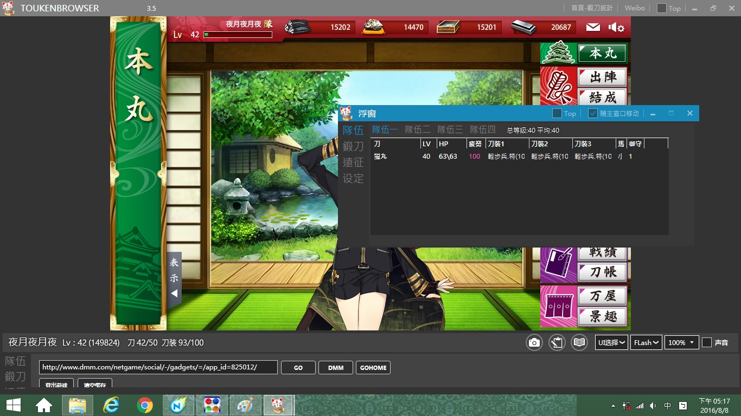Click the purple record book icon
Viewport: 741px width, 416px height.
pos(558,264)
